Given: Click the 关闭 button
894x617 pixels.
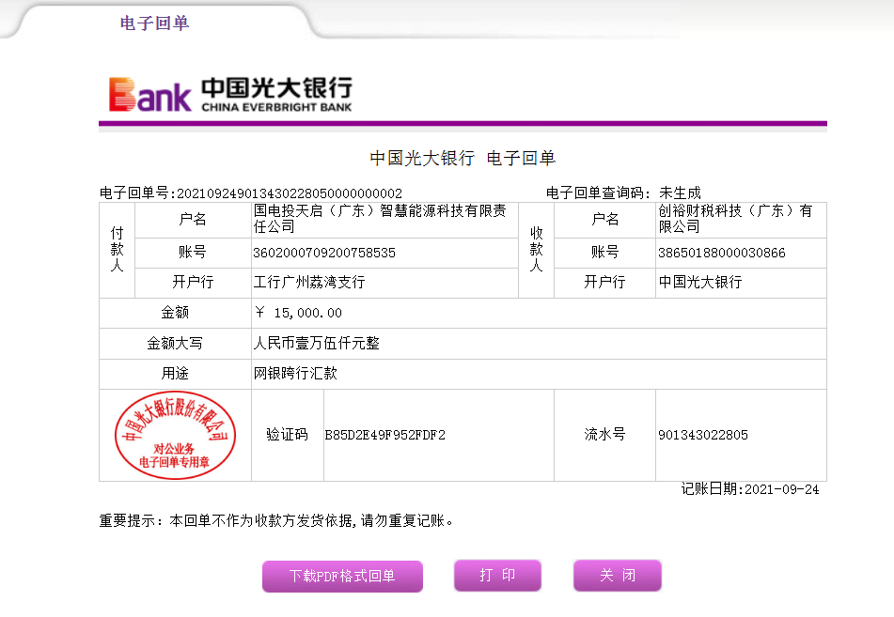Looking at the screenshot, I should pos(618,576).
